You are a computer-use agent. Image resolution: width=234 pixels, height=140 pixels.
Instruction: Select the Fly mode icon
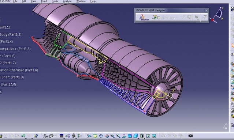[x=89, y=136]
